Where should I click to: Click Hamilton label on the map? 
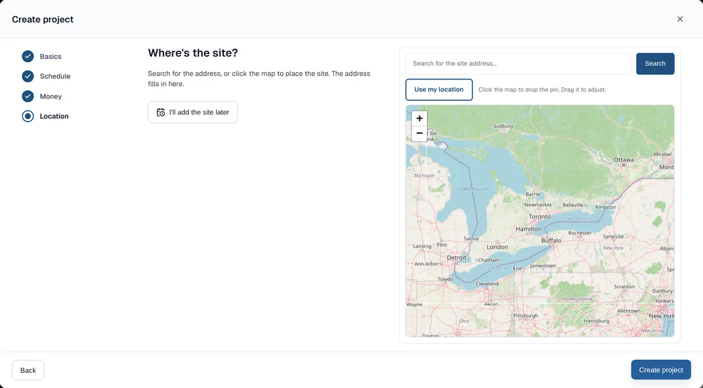528,229
